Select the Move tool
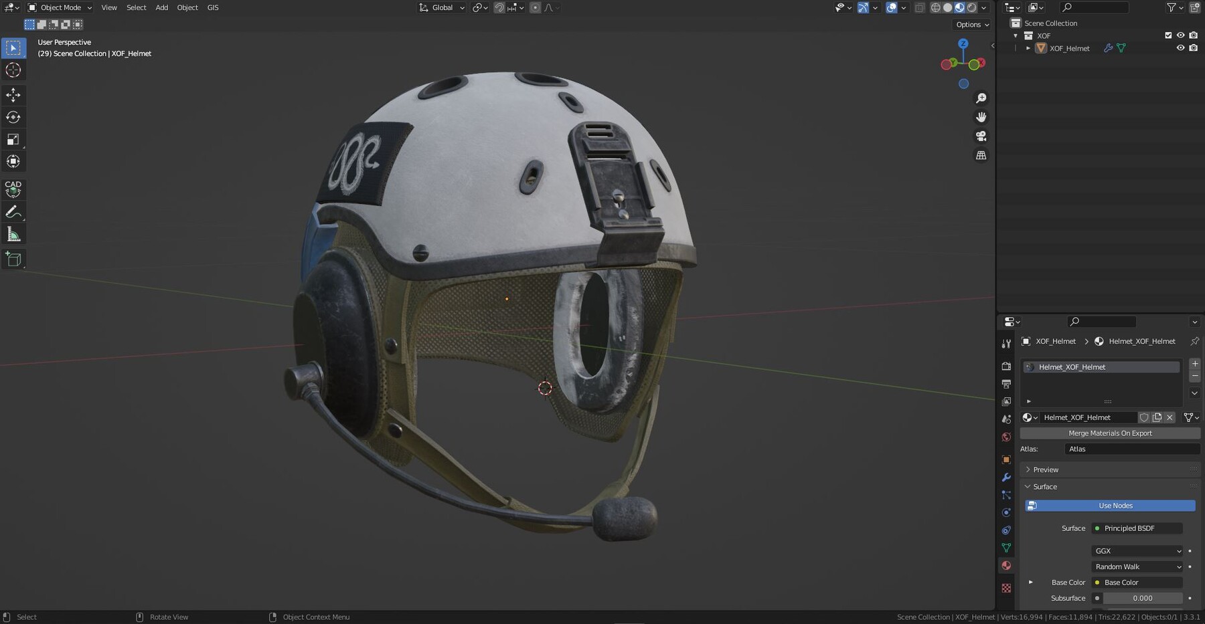Image resolution: width=1205 pixels, height=624 pixels. tap(13, 95)
